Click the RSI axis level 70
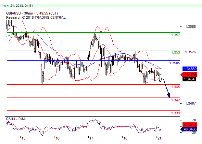The image size is (202, 144). tap(194, 120)
